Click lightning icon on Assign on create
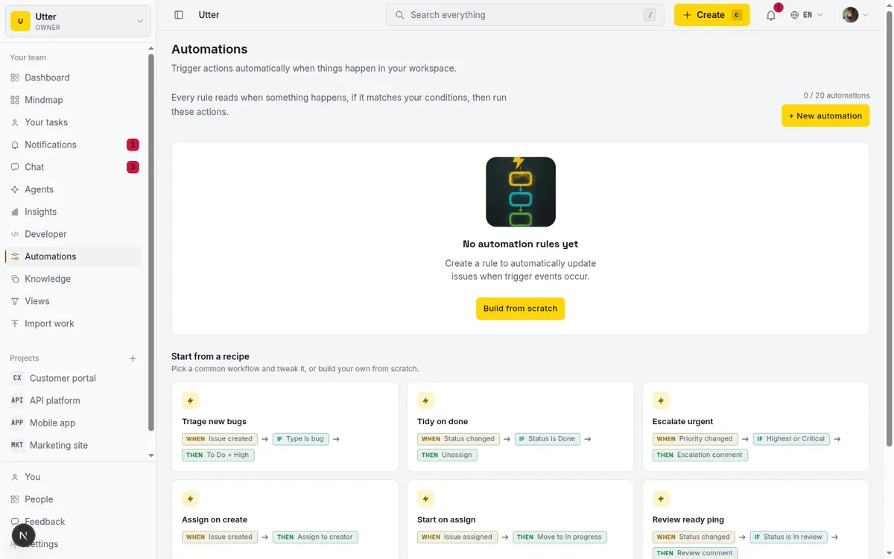 click(x=190, y=499)
